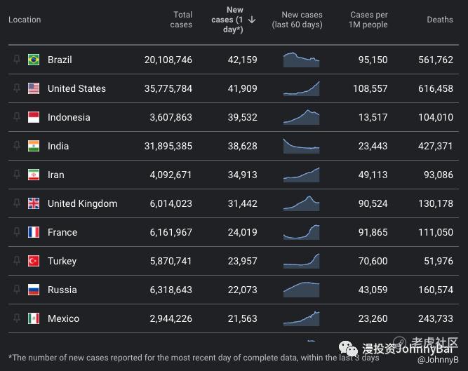468x371 pixels.
Task: Click the India flag icon
Action: 34,146
